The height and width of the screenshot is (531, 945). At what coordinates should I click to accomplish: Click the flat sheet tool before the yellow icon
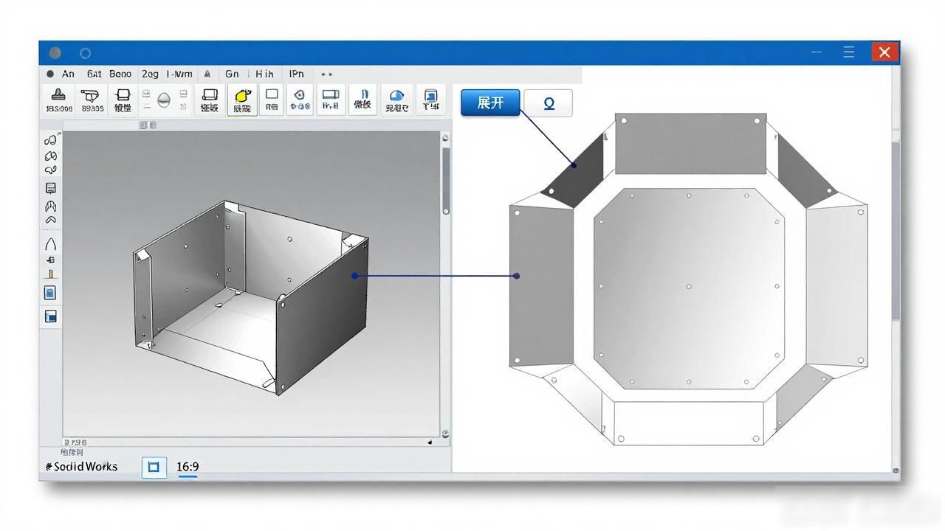click(x=210, y=100)
